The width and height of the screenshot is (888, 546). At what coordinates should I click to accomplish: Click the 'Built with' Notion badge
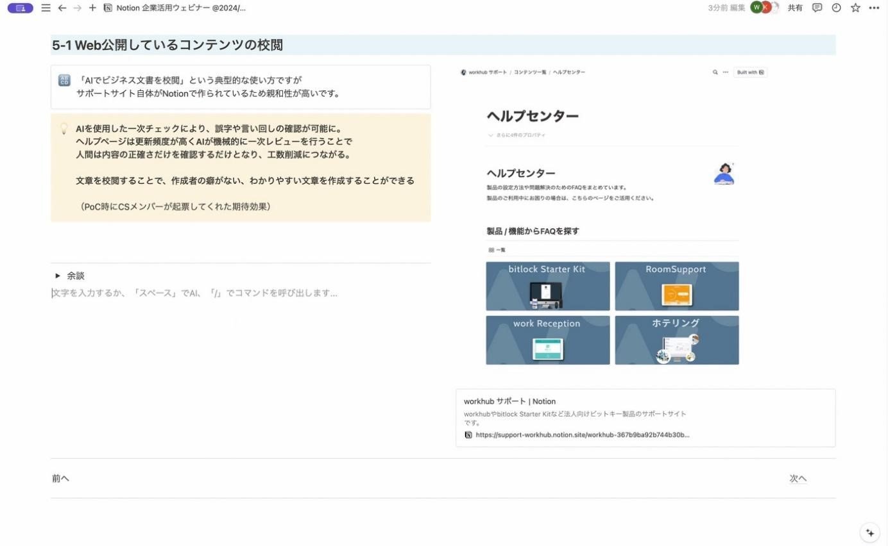tap(751, 72)
